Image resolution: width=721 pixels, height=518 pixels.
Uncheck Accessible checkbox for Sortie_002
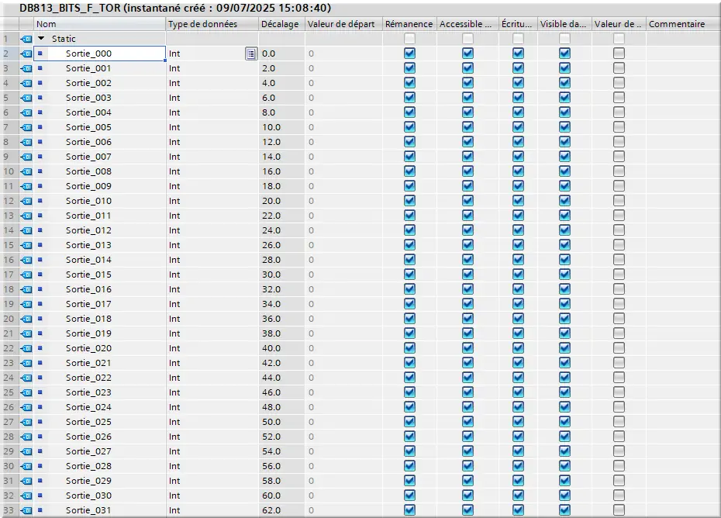467,83
